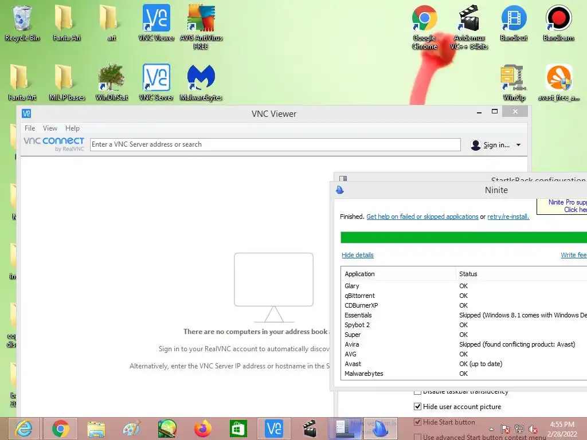The width and height of the screenshot is (587, 440).
Task: Launch the Bandicam desktop shortcut
Action: tap(558, 23)
